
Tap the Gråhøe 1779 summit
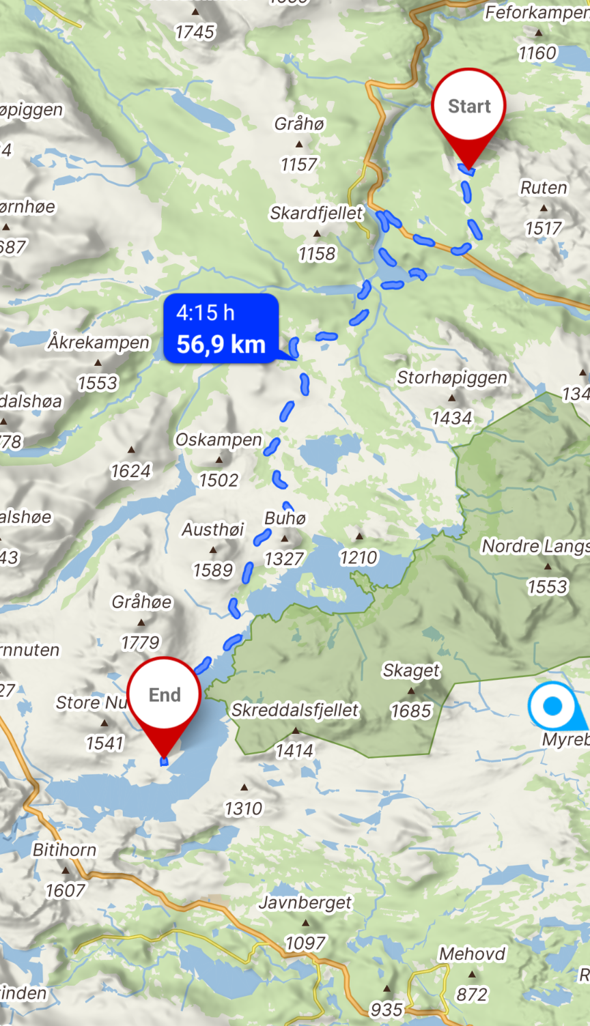(141, 622)
